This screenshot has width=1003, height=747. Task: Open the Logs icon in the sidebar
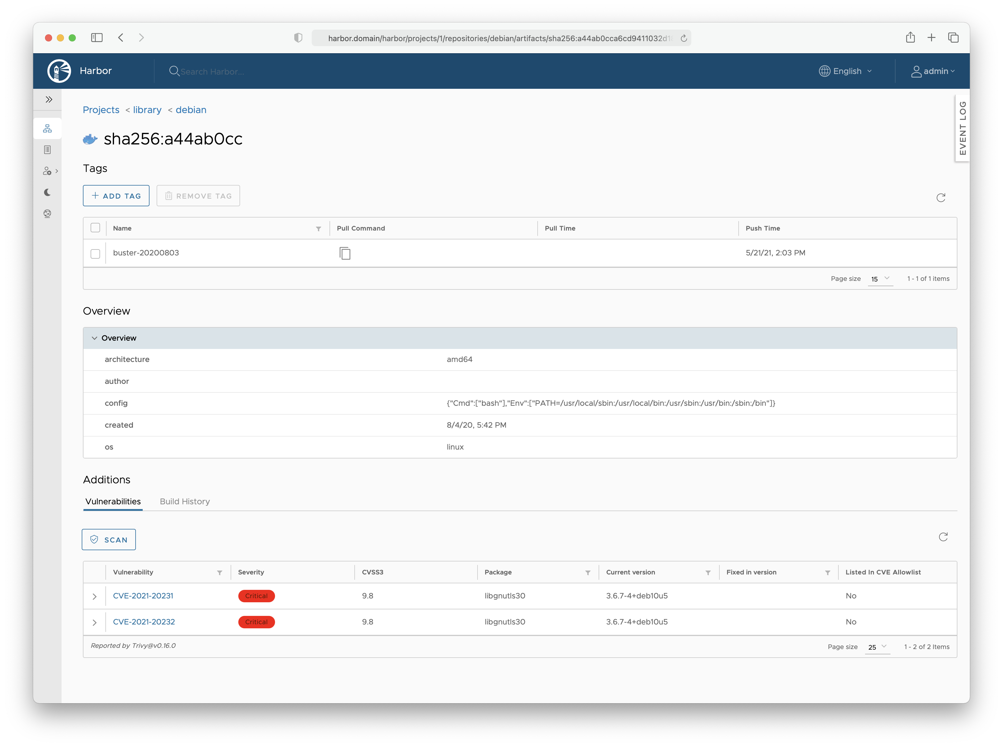click(x=47, y=149)
